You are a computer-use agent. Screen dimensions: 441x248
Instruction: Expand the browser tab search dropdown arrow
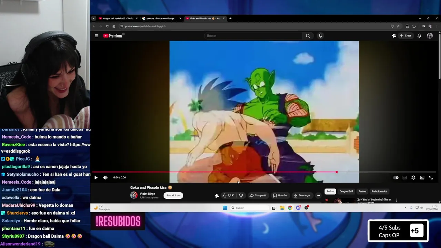tap(93, 19)
